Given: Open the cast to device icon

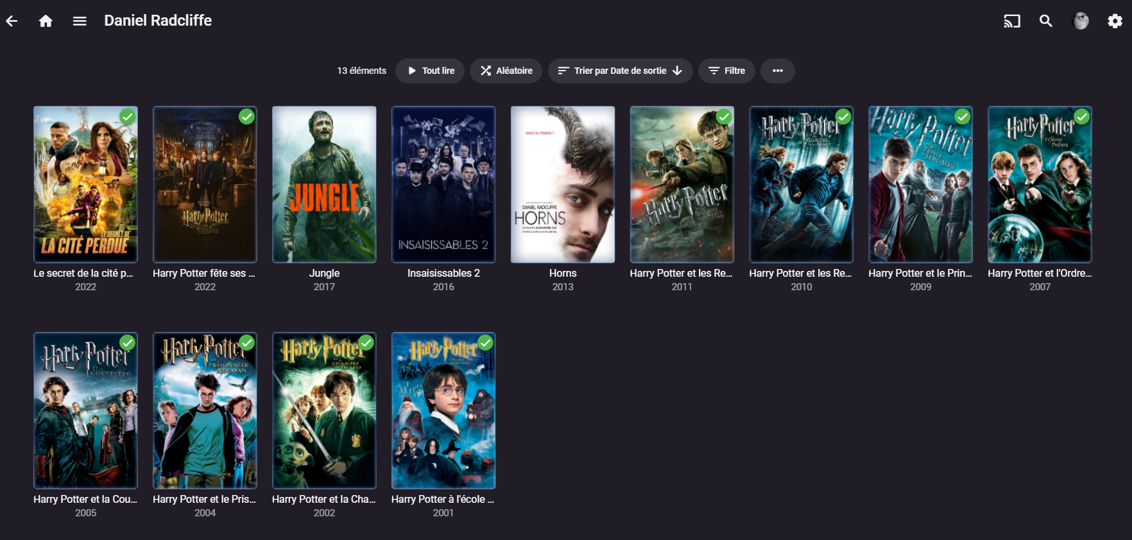Looking at the screenshot, I should (1012, 21).
